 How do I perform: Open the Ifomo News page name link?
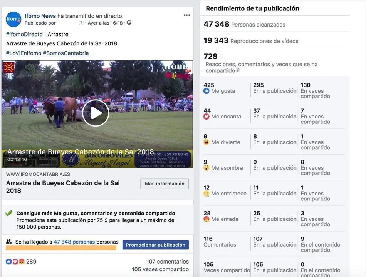pyautogui.click(x=40, y=16)
